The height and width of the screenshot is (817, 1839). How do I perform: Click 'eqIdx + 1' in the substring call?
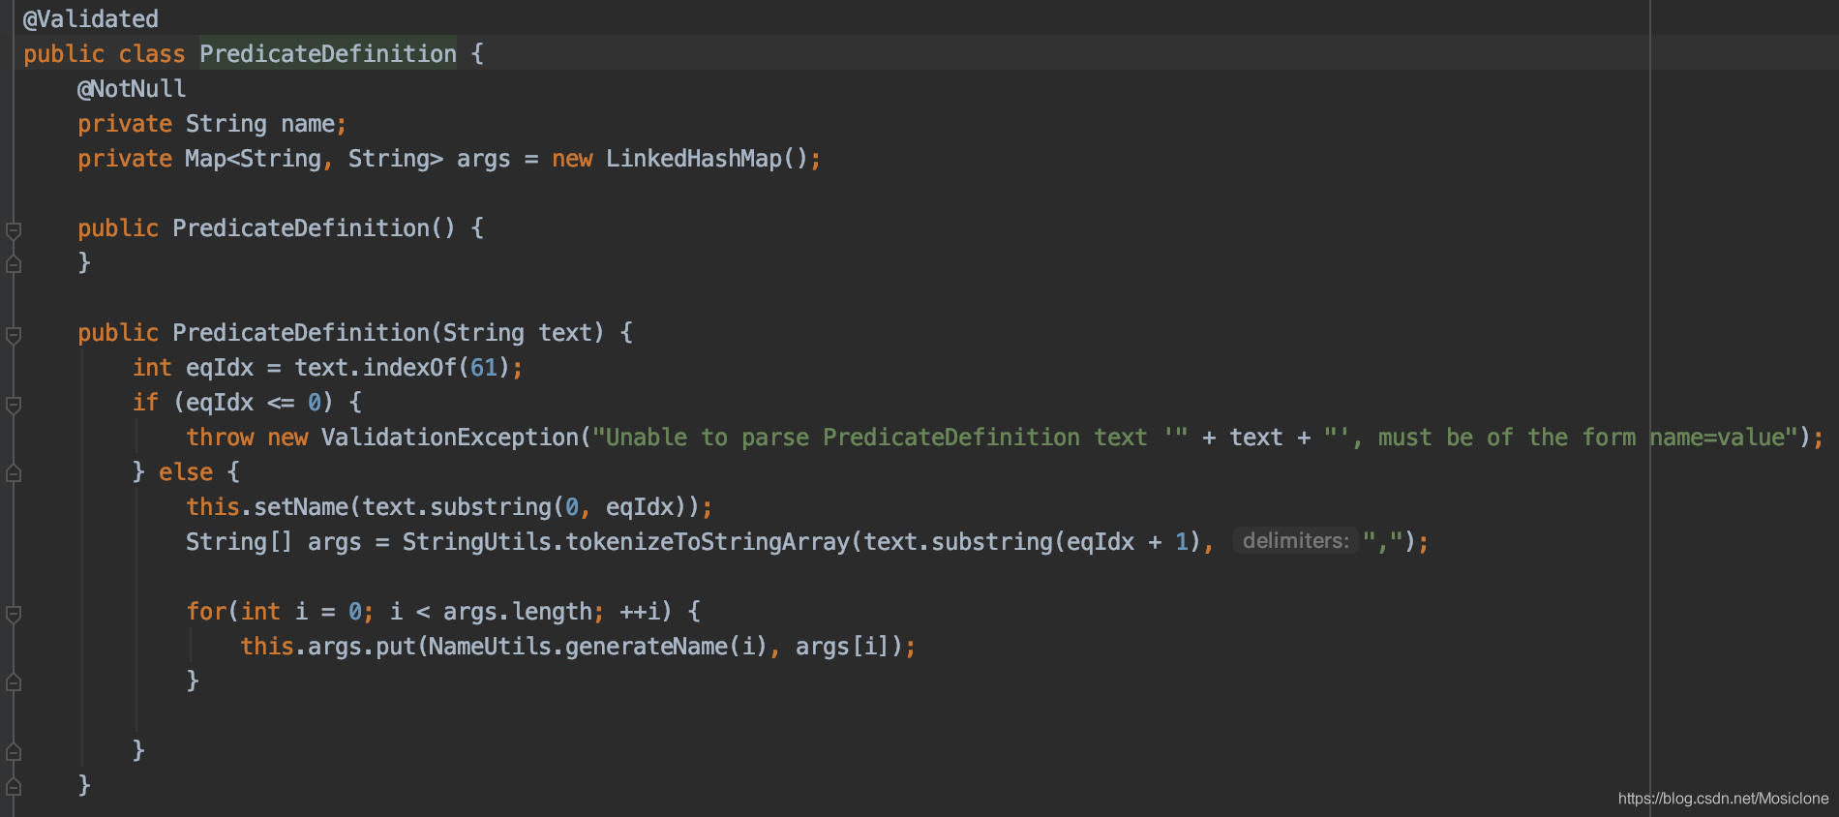click(1127, 542)
